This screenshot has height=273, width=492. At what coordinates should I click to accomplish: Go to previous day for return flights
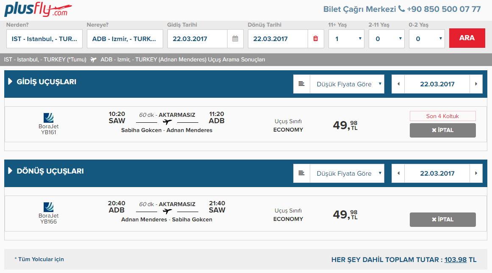(398, 174)
